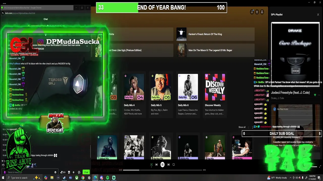Close the DP's Playlist now playing panel
This screenshot has width=323, height=181.
coord(318,15)
